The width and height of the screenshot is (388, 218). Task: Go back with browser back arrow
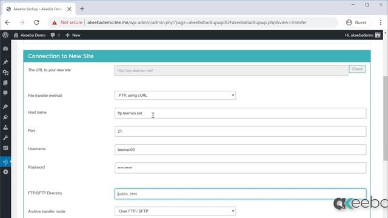point(7,22)
